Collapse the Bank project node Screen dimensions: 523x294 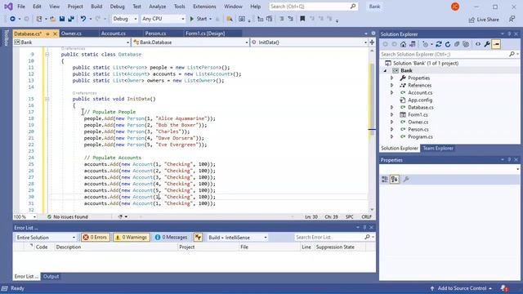[385, 71]
